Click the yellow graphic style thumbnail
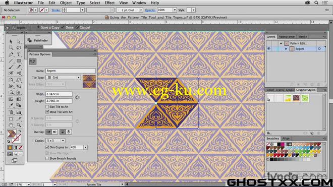The image size is (333, 187). click(288, 98)
